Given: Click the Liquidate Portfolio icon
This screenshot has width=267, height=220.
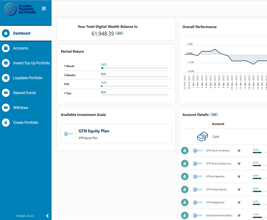Looking at the screenshot, I should (6, 78).
